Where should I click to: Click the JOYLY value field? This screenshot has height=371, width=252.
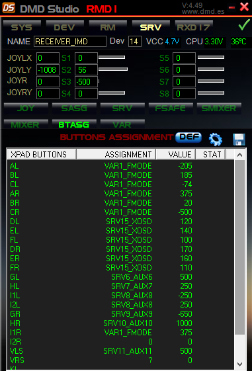[x=48, y=70]
